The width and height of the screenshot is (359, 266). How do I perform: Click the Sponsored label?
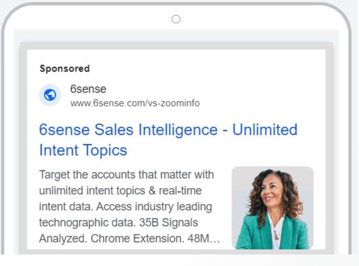[64, 68]
